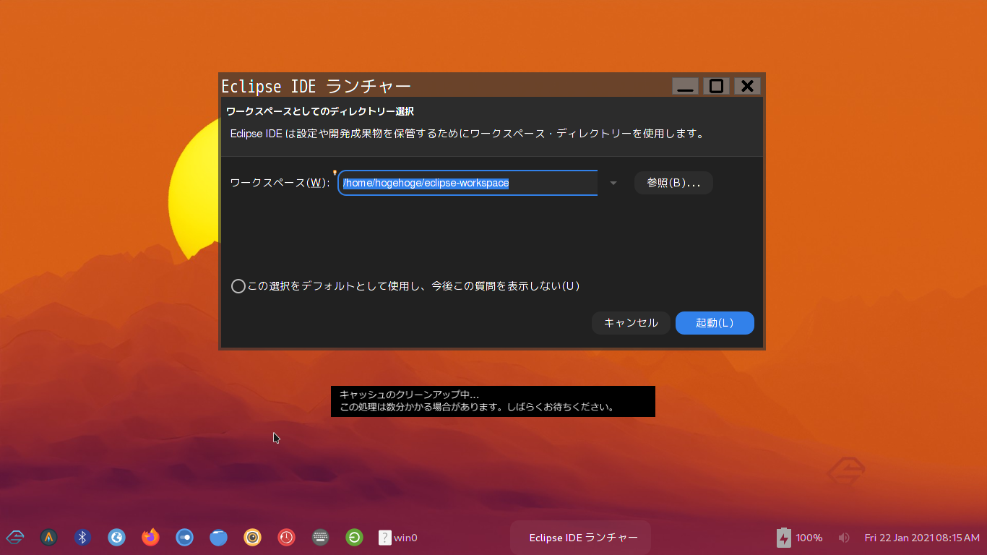Click the workspace path input field

click(x=467, y=183)
